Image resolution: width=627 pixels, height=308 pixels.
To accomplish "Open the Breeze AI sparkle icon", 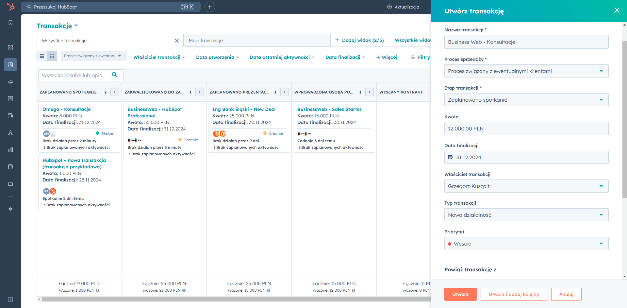I will click(10, 209).
